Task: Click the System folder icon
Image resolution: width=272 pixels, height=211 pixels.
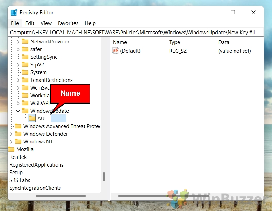Action: click(x=25, y=72)
